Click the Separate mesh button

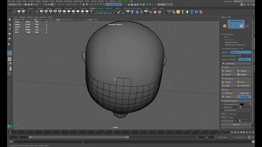pos(244,71)
